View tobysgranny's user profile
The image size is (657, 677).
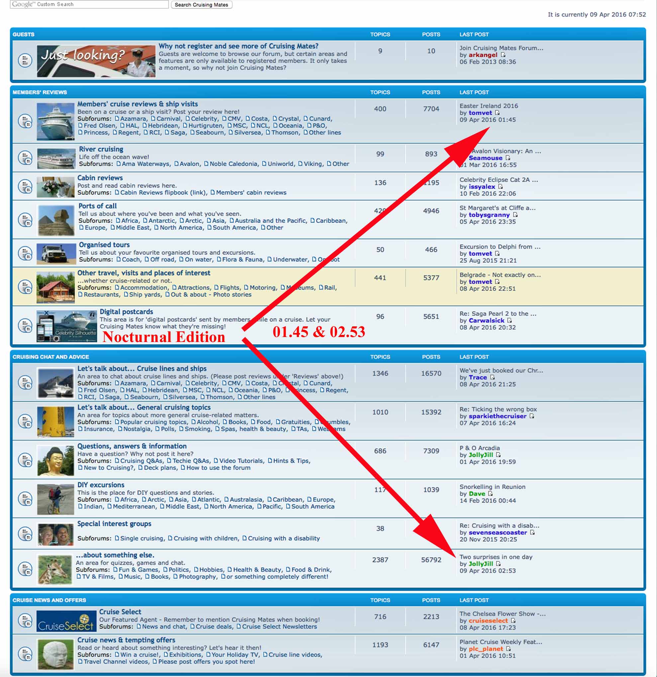tap(489, 215)
